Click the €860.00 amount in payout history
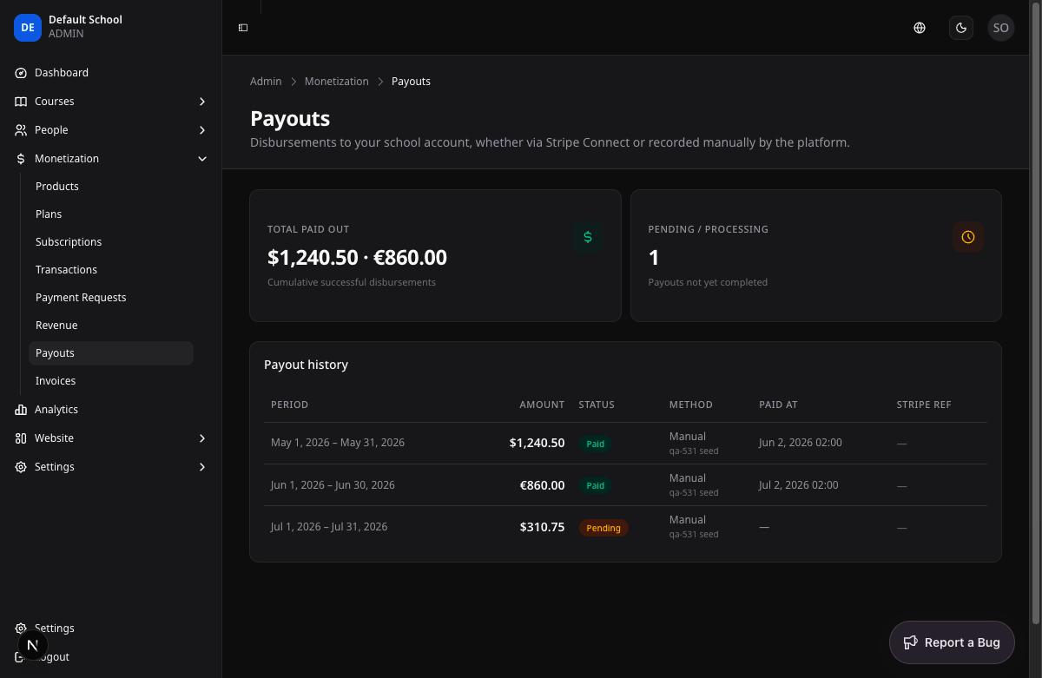The width and height of the screenshot is (1042, 678). (x=542, y=485)
